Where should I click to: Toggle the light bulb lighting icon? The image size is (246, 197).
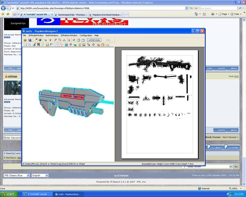pos(36,40)
